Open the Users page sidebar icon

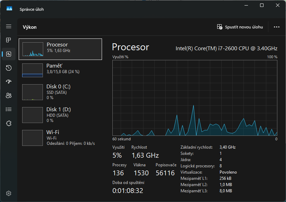(x=9, y=96)
